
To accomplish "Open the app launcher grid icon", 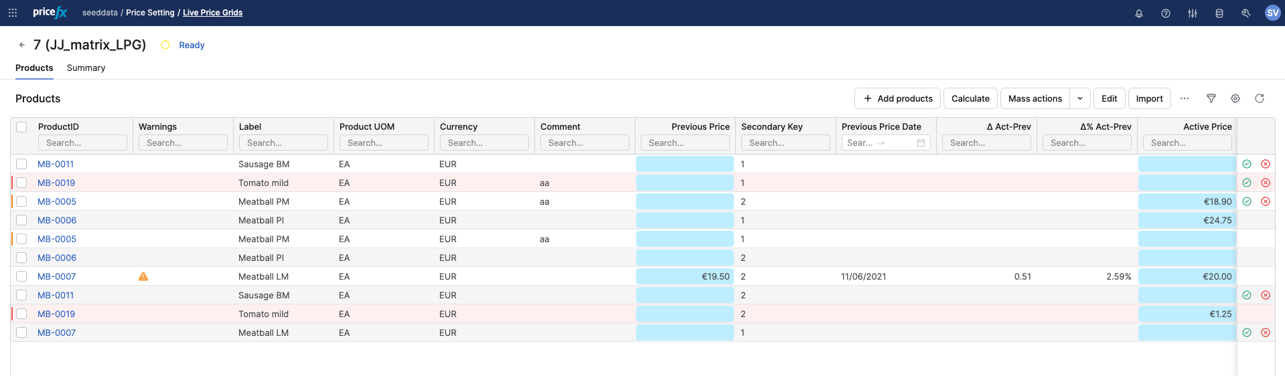I will [13, 13].
